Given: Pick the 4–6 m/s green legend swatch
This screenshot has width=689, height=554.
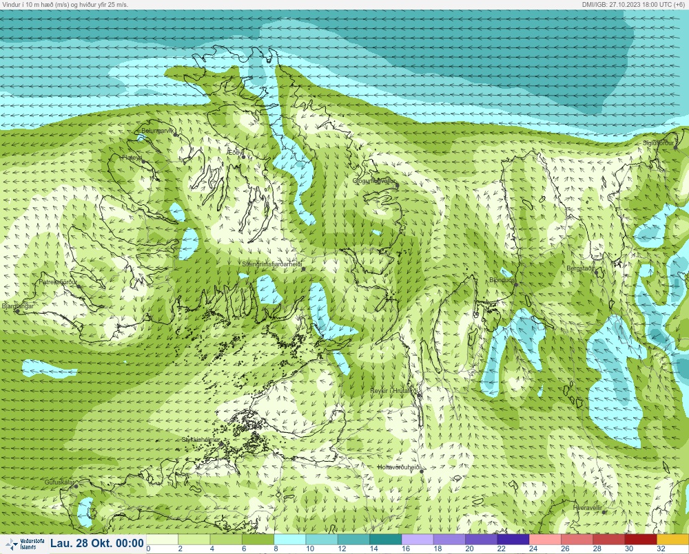Looking at the screenshot, I should (x=226, y=540).
